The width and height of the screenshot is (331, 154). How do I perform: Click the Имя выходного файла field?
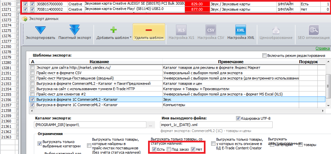[x=216, y=124]
